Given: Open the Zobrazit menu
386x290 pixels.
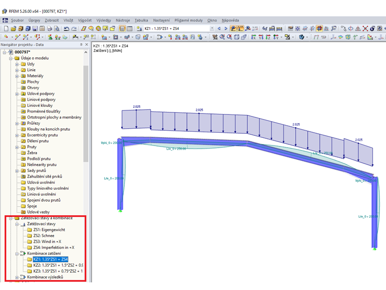Looking at the screenshot, I should [52, 20].
